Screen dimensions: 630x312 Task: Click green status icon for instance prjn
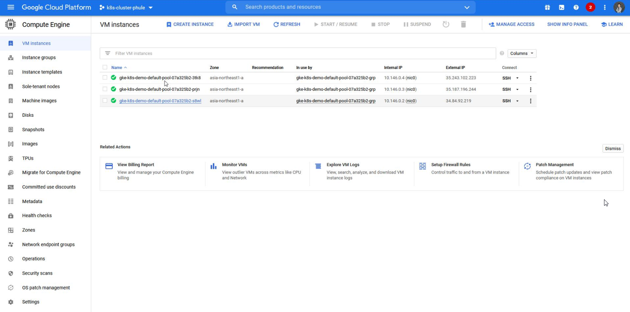click(113, 89)
